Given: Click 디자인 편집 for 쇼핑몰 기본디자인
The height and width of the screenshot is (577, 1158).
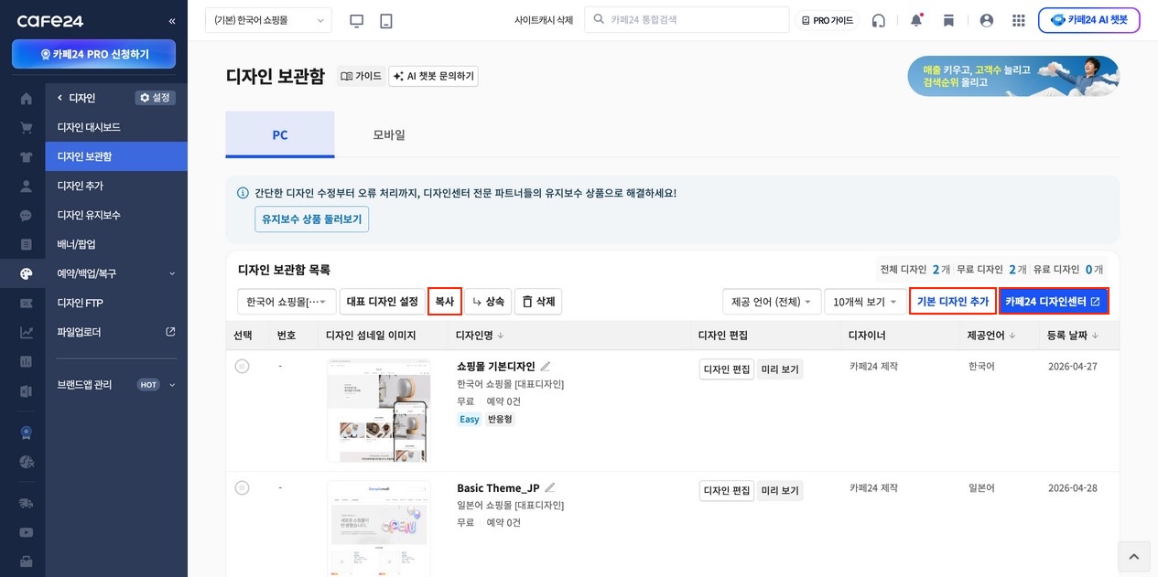Looking at the screenshot, I should pyautogui.click(x=727, y=369).
